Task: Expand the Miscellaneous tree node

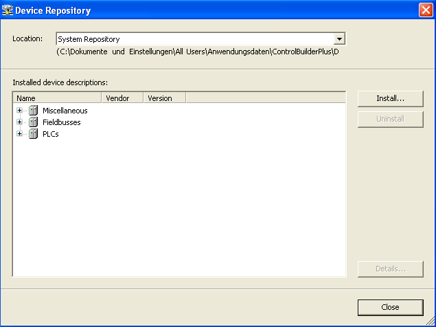Action: [20, 111]
